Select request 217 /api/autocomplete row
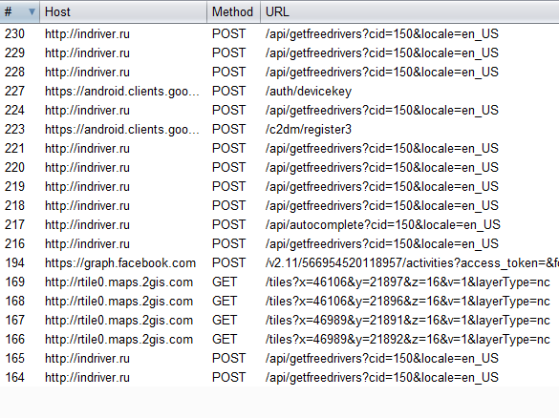 coord(279,224)
